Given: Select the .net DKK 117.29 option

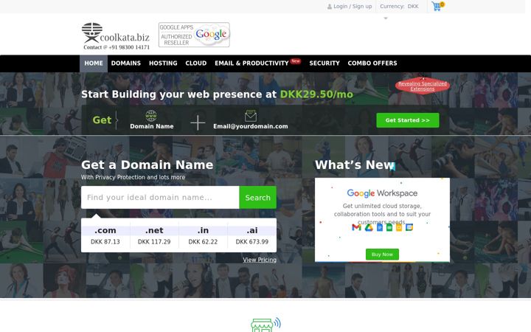Looking at the screenshot, I should (x=154, y=235).
